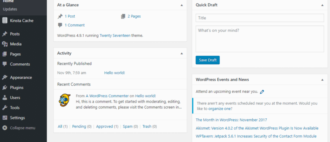
Task: Open the A WordPress Commenter author link
Action: 107,96
